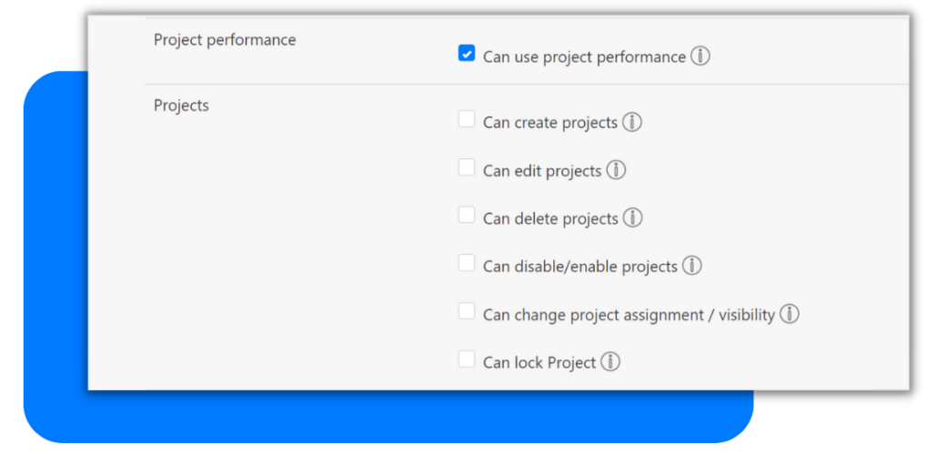Click info icon beside Can create projects

coord(632,122)
